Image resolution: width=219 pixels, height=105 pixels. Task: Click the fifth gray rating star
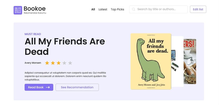[70, 63]
